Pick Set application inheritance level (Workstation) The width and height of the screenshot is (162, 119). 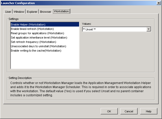pyautogui.click(x=45, y=38)
